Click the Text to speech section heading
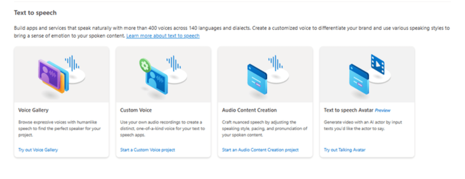 (35, 13)
